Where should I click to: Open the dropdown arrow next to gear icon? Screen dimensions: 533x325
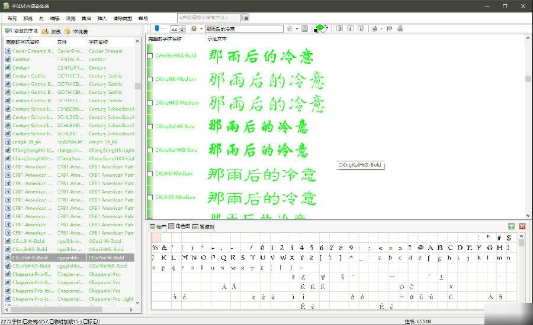point(201,29)
